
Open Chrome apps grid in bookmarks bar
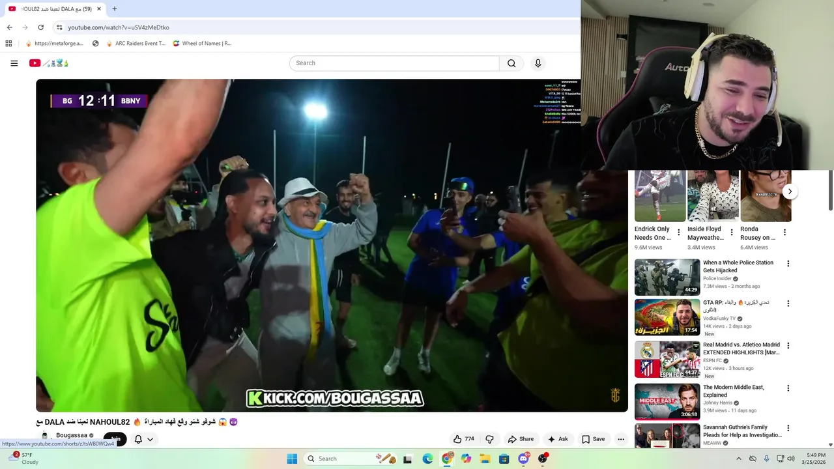tap(8, 44)
